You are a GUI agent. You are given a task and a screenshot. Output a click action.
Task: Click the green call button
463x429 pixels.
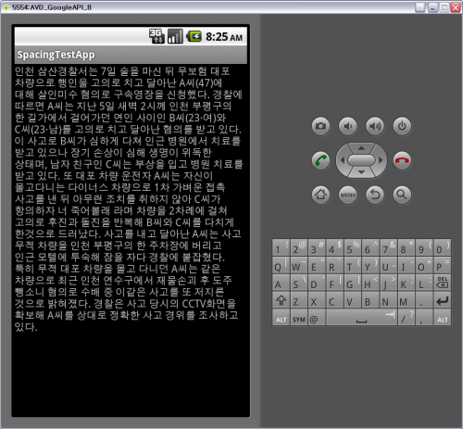320,160
